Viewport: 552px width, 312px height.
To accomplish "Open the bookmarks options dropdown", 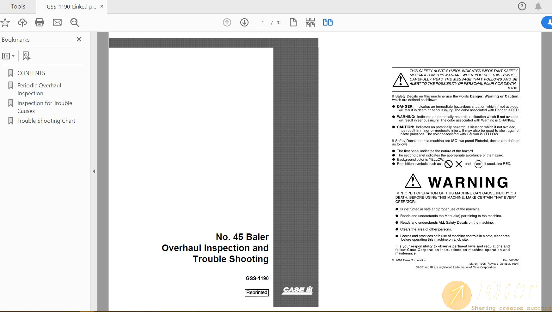I will pyautogui.click(x=8, y=56).
